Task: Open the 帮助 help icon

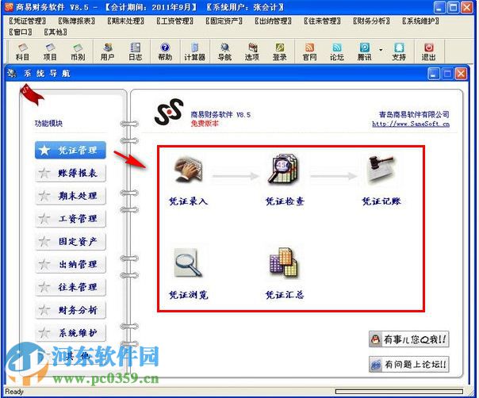Action: click(165, 52)
